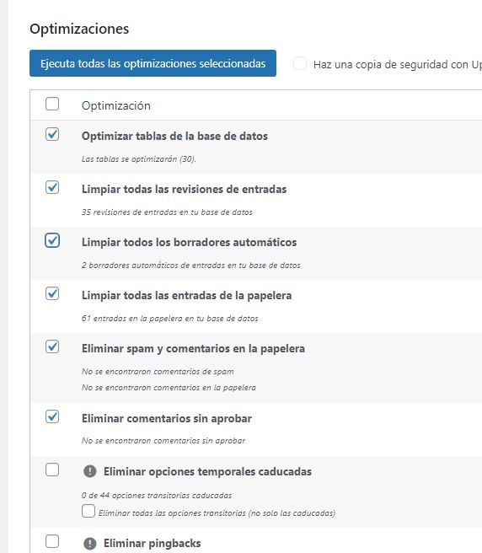Image resolution: width=482 pixels, height=553 pixels.
Task: Run all selected optimizations with the blue button
Action: (x=153, y=63)
